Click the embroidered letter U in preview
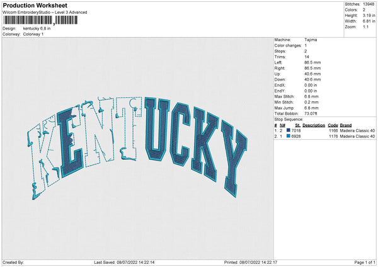Screen dimensions: 378x267 pos(157,128)
